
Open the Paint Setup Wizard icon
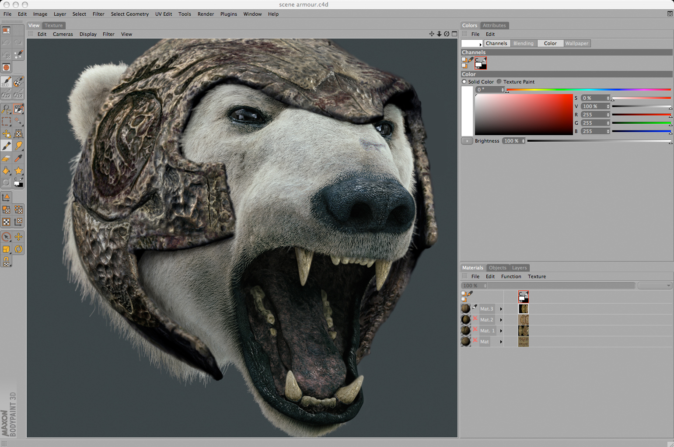(x=18, y=55)
